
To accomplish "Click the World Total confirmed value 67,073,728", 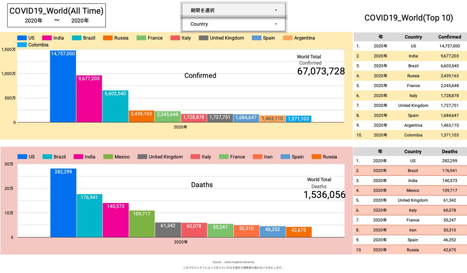I will 320,71.
